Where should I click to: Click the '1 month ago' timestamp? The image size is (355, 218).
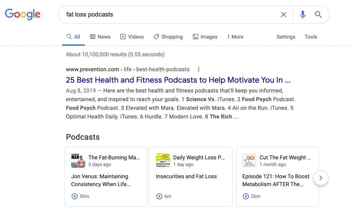pos(273,165)
